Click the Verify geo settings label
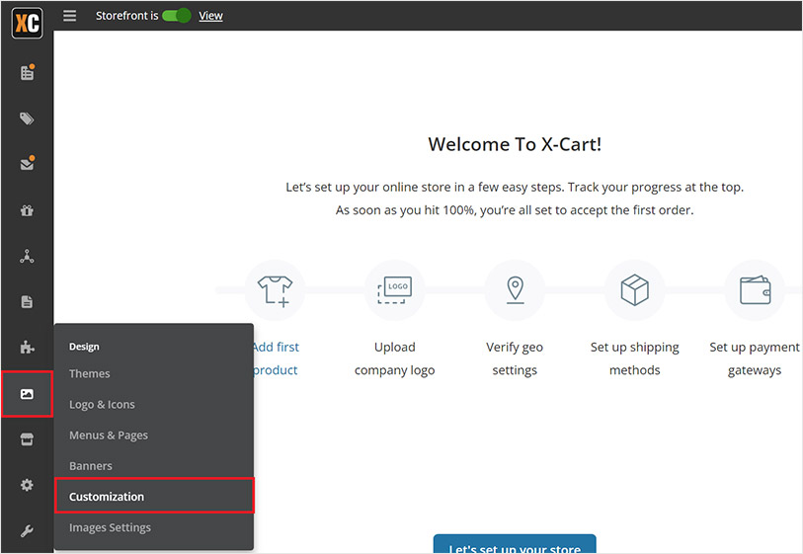The height and width of the screenshot is (554, 803). [x=515, y=358]
